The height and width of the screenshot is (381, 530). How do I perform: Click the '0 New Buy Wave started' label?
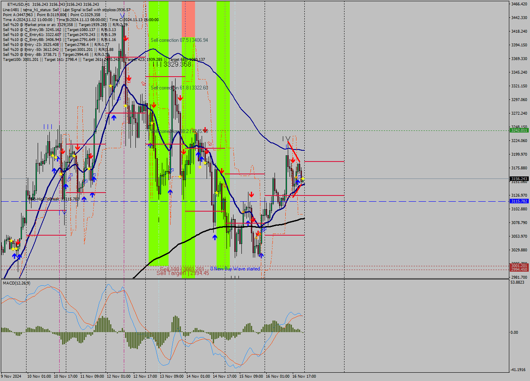click(235, 269)
